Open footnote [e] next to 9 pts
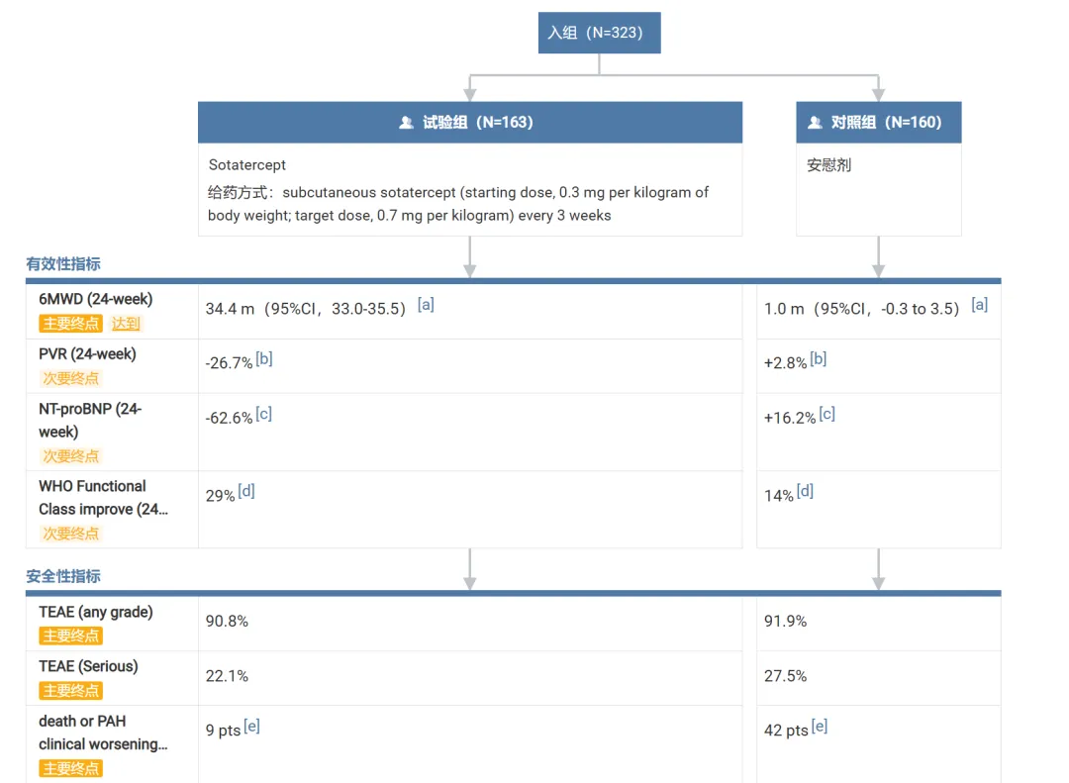This screenshot has height=783, width=1069. pos(252,727)
